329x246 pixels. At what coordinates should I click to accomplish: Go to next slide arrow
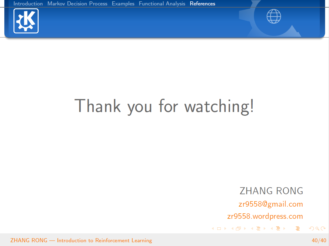(x=225, y=228)
